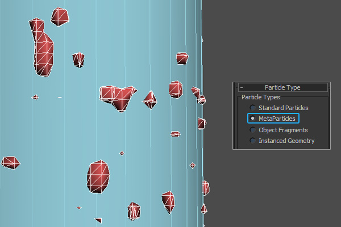Choose the MetaParticles particle type
The width and height of the screenshot is (341, 227).
252,119
